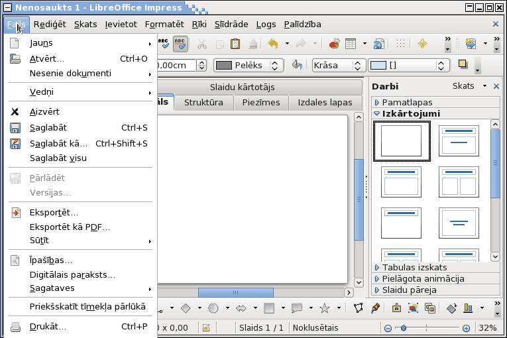507x338 pixels.
Task: Click the Edit Points polygon icon
Action: pyautogui.click(x=359, y=308)
